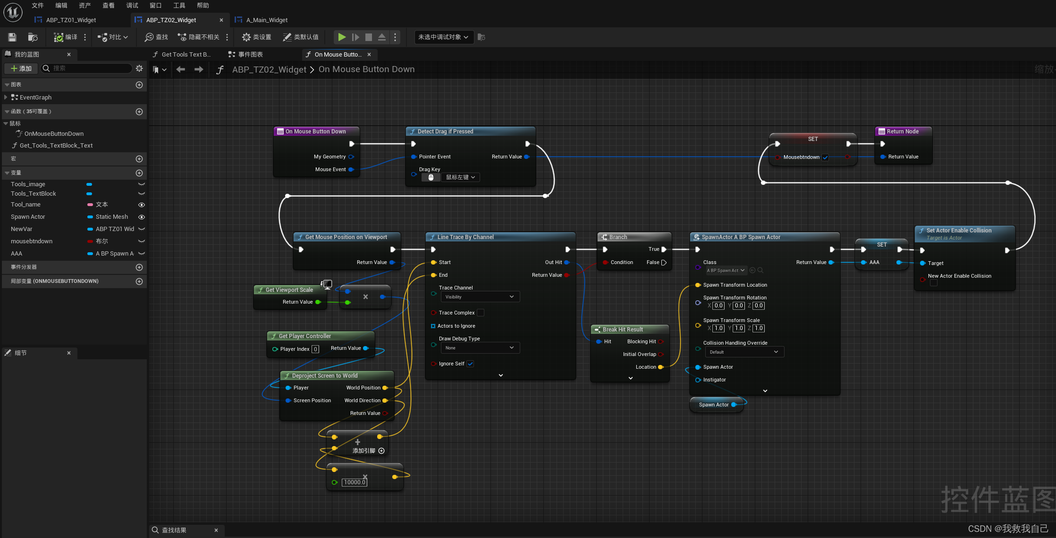This screenshot has height=538, width=1056.
Task: Toggle Tool_name variable eye visibility
Action: [x=141, y=205]
